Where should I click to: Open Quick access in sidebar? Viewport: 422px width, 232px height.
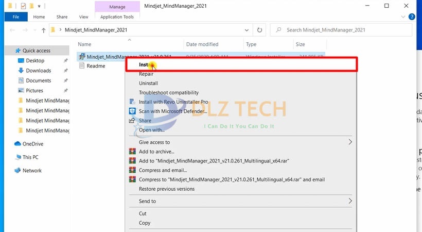pyautogui.click(x=37, y=51)
